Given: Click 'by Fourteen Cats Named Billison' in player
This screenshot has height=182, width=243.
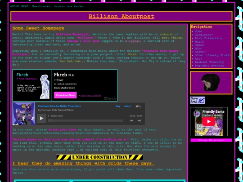Looking at the screenshot, I should (56, 110).
